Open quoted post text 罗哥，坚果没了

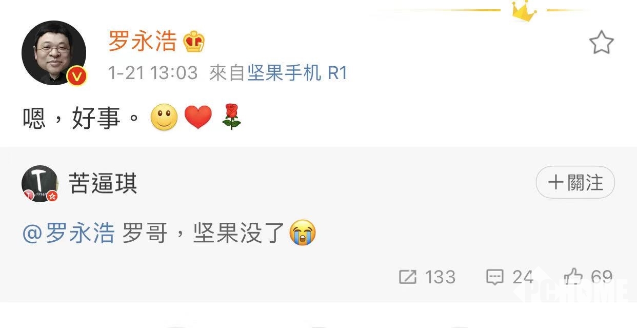pos(203,234)
